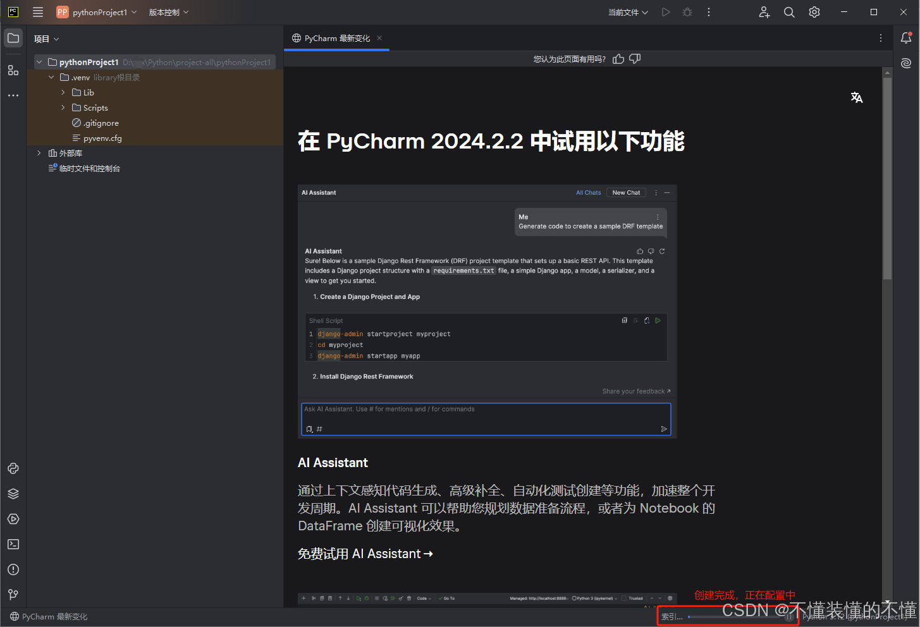Expand the 外部库 node
Image resolution: width=920 pixels, height=627 pixels.
click(x=39, y=153)
